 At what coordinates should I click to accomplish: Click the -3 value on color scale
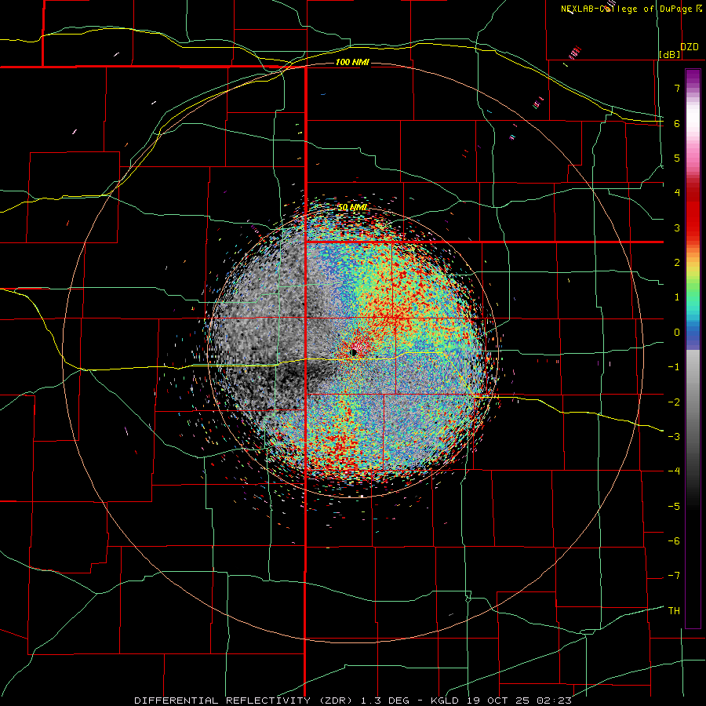click(x=674, y=437)
